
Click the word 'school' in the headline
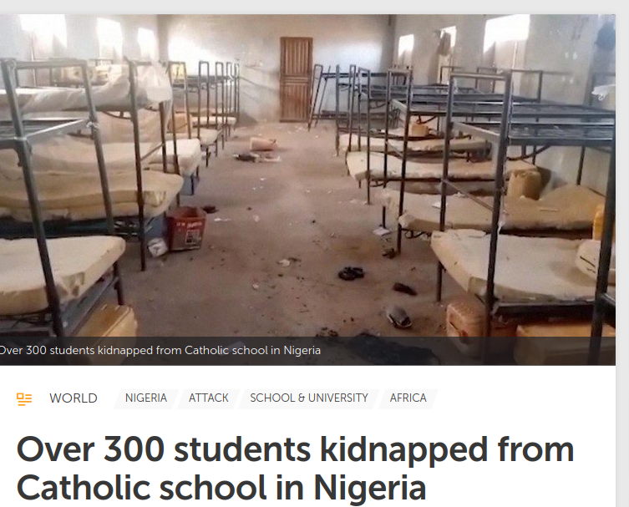pyautogui.click(x=213, y=488)
